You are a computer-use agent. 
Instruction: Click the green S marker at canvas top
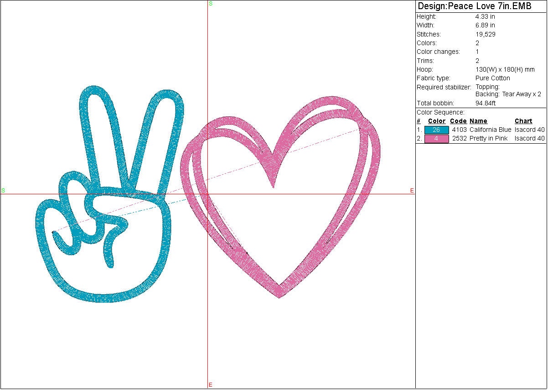tap(210, 4)
